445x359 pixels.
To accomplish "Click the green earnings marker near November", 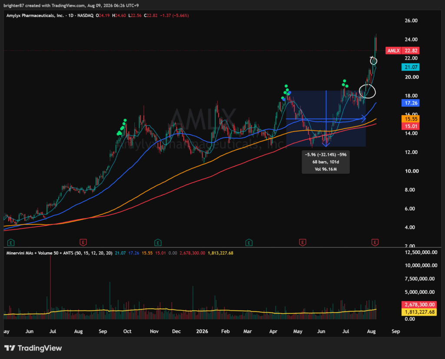I will (158, 243).
